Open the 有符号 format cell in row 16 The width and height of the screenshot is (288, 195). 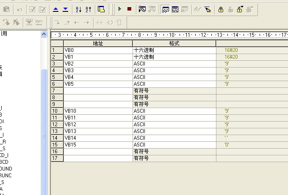[x=174, y=152]
